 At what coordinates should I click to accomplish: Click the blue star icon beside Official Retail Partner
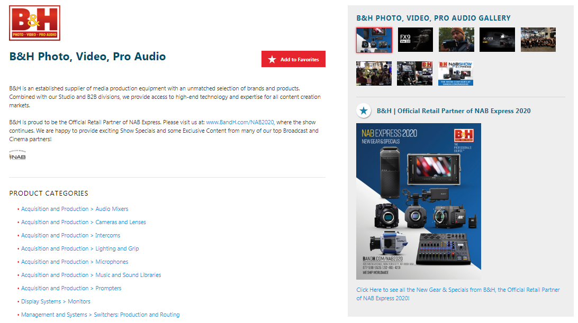pyautogui.click(x=363, y=111)
